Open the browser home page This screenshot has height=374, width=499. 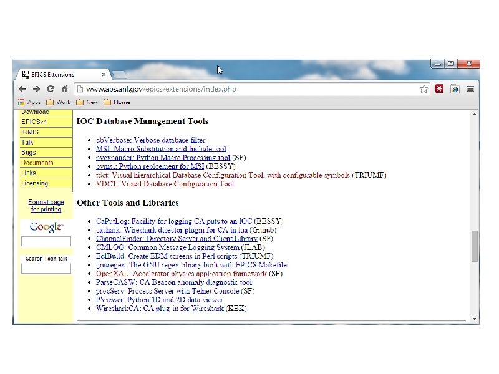pyautogui.click(x=65, y=89)
